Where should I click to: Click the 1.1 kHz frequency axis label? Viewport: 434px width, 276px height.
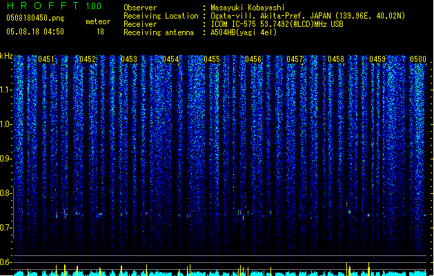[x=6, y=90]
